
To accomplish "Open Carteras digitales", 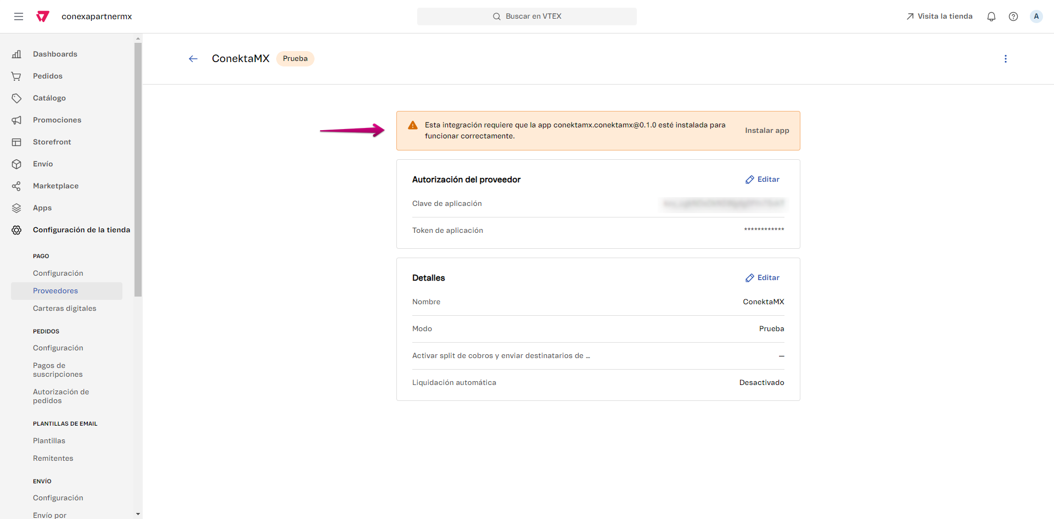I will click(64, 308).
